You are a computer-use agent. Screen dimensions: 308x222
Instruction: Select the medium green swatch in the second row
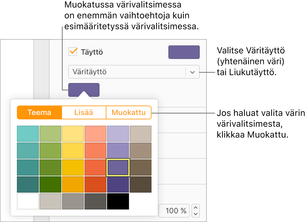[x=50, y=151]
